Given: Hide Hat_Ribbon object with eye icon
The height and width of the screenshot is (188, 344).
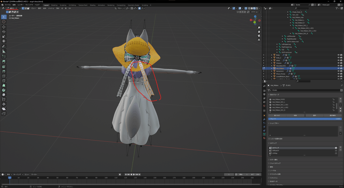Looking at the screenshot, I should (x=338, y=68).
